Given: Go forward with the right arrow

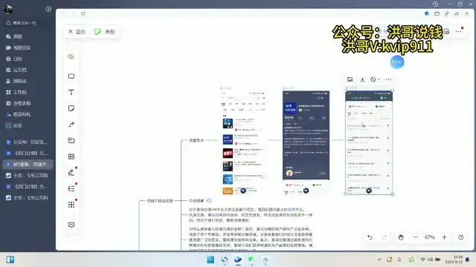Looking at the screenshot, I should pos(73,13).
